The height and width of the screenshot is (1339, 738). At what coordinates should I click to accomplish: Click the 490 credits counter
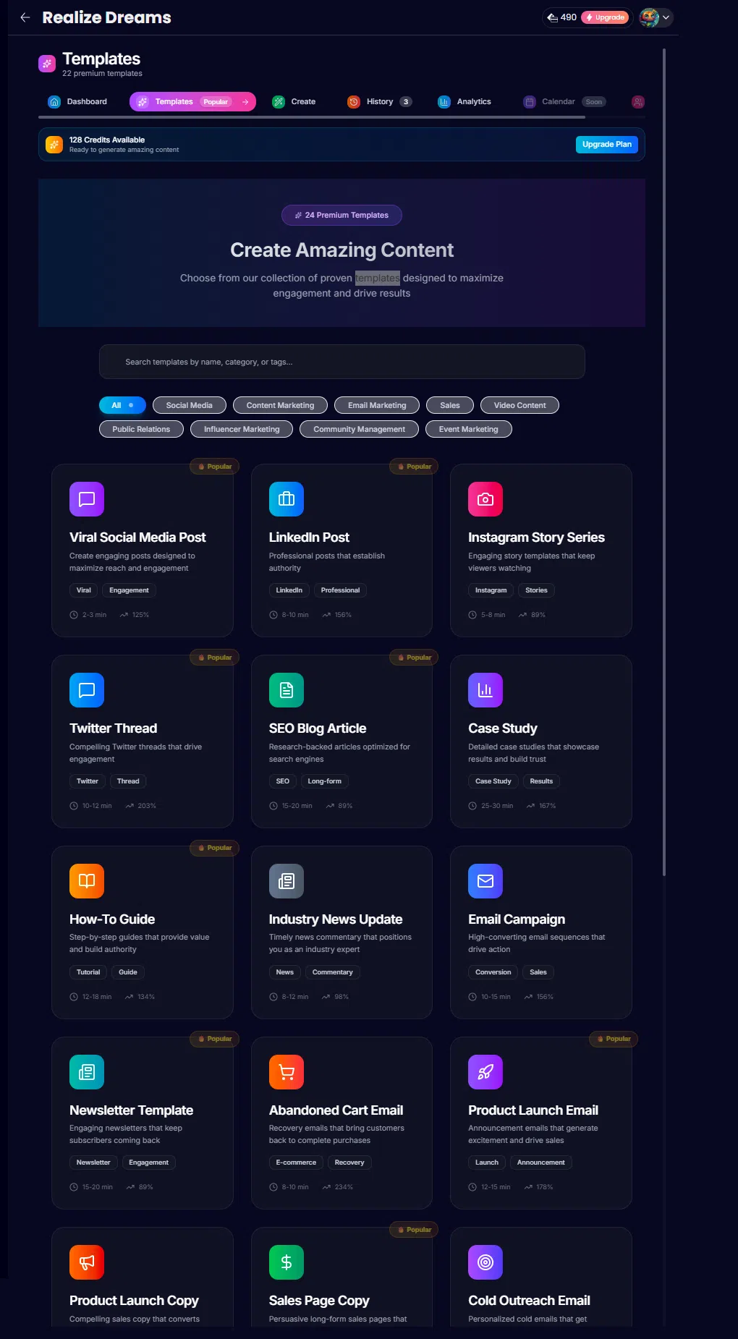coord(561,17)
